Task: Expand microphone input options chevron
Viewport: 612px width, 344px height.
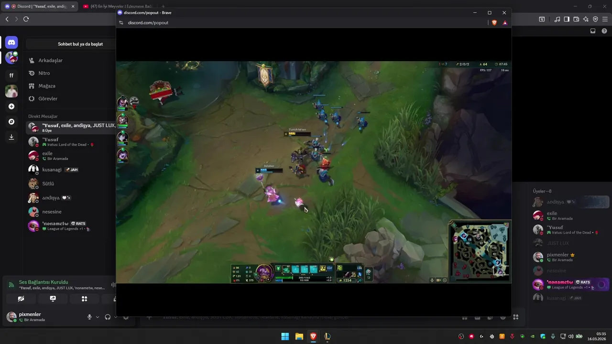Action: tap(98, 317)
